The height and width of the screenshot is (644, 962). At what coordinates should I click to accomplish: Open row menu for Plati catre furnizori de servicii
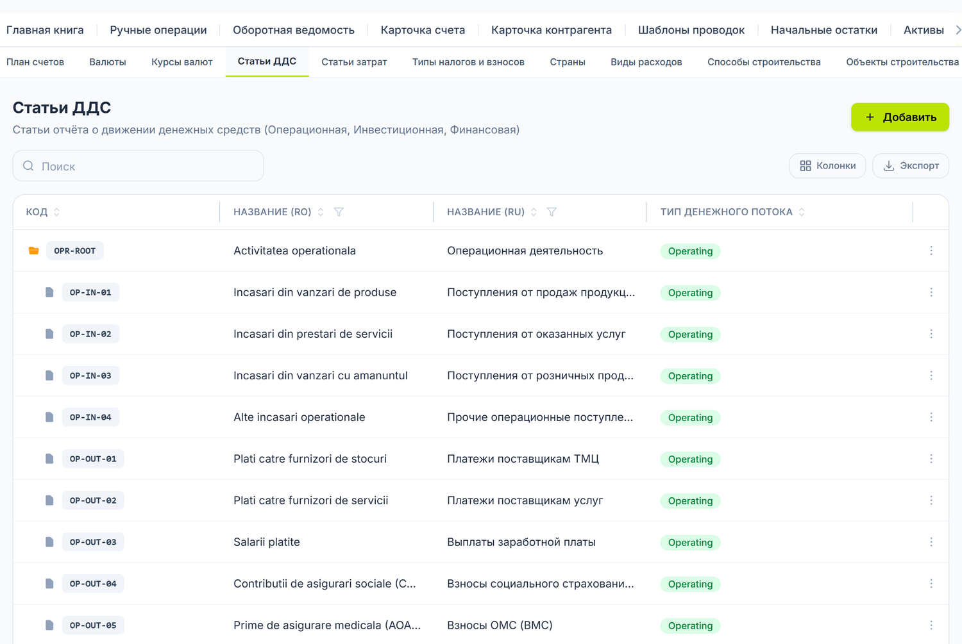click(931, 500)
